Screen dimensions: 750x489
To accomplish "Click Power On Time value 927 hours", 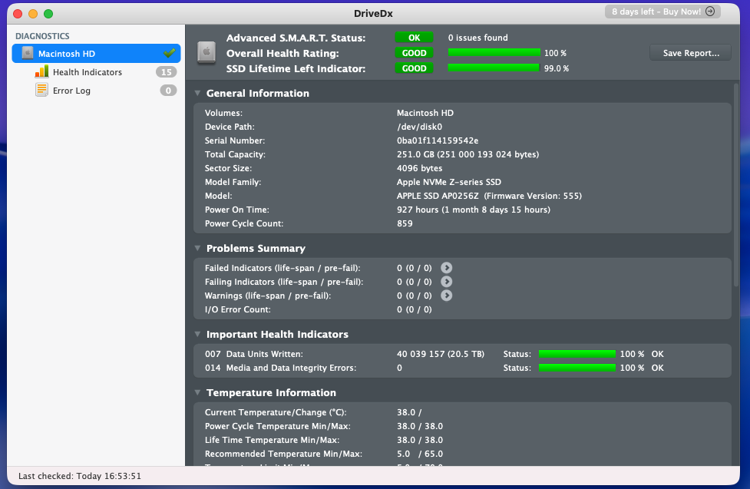I will click(x=473, y=210).
